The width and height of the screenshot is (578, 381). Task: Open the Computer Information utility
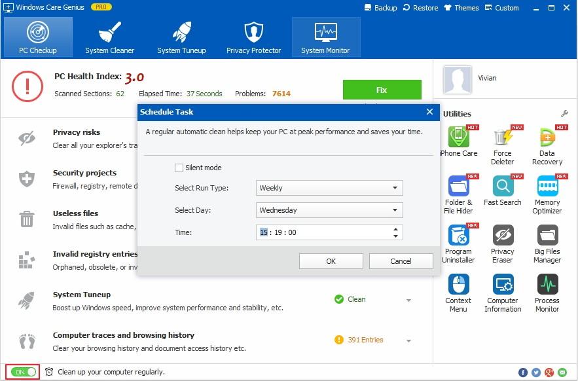click(x=503, y=293)
